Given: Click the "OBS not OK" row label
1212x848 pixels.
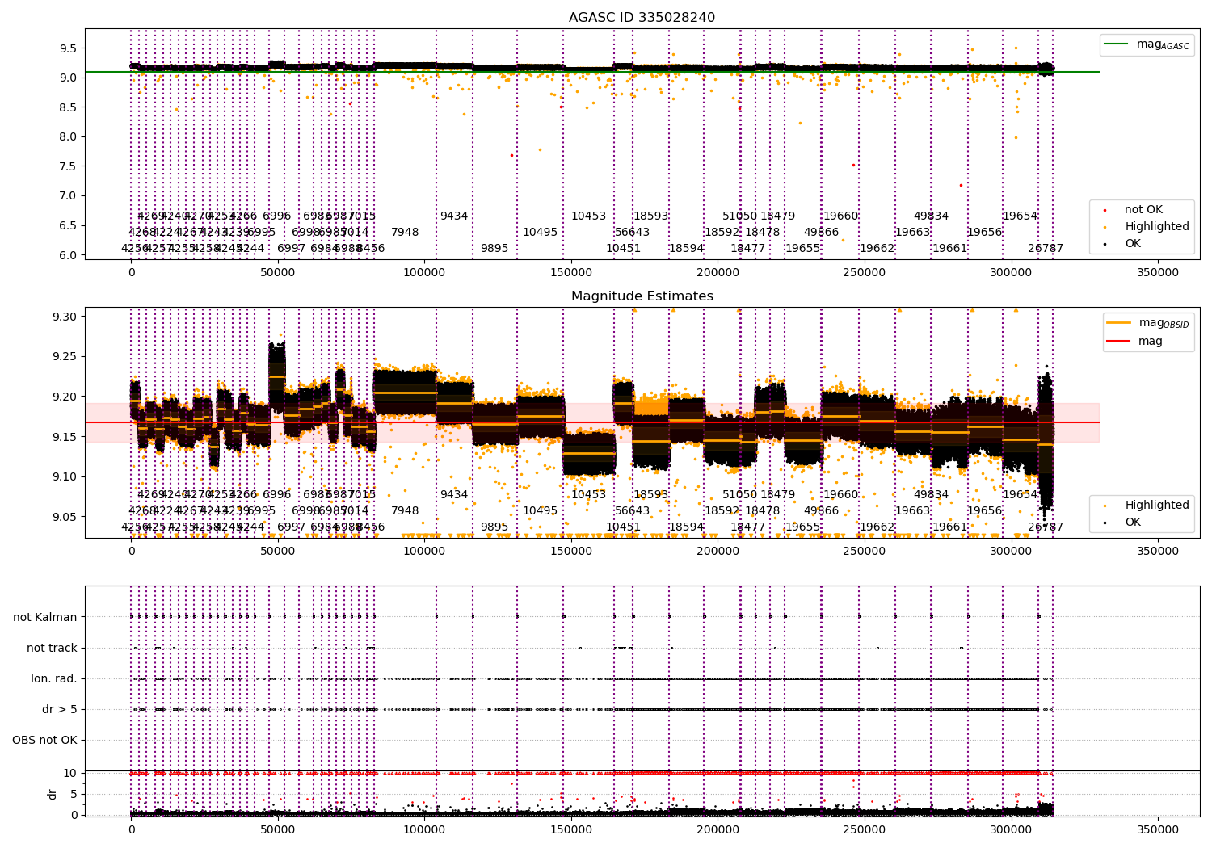Looking at the screenshot, I should (x=44, y=741).
